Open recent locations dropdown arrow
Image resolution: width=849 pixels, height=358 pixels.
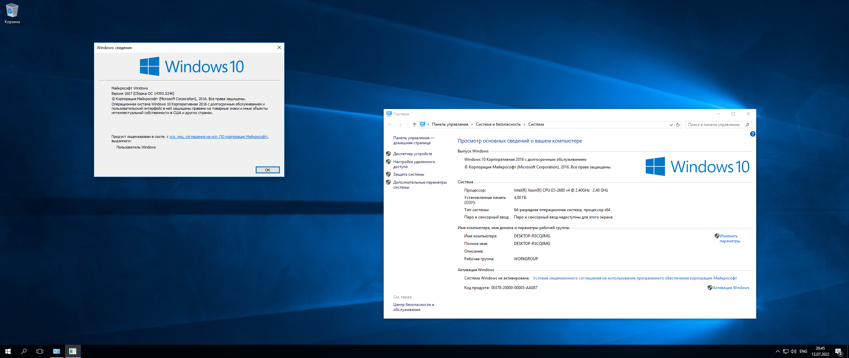click(x=408, y=125)
